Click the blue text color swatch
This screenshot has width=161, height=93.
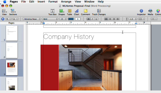coord(71,19)
